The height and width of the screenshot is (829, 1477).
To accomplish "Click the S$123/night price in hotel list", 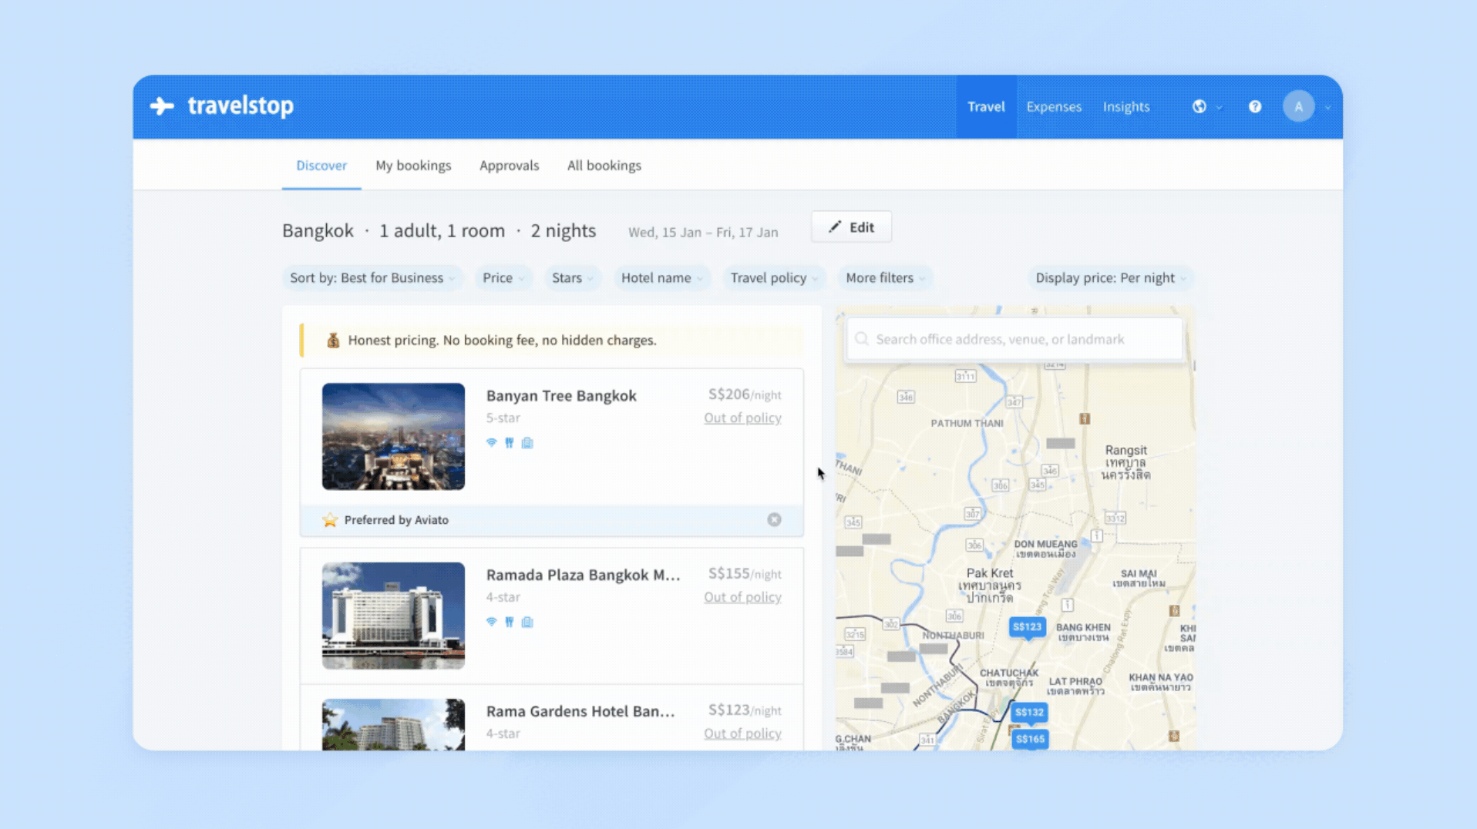I will [x=745, y=710].
